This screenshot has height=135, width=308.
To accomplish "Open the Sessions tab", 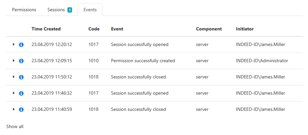I will [56, 10].
